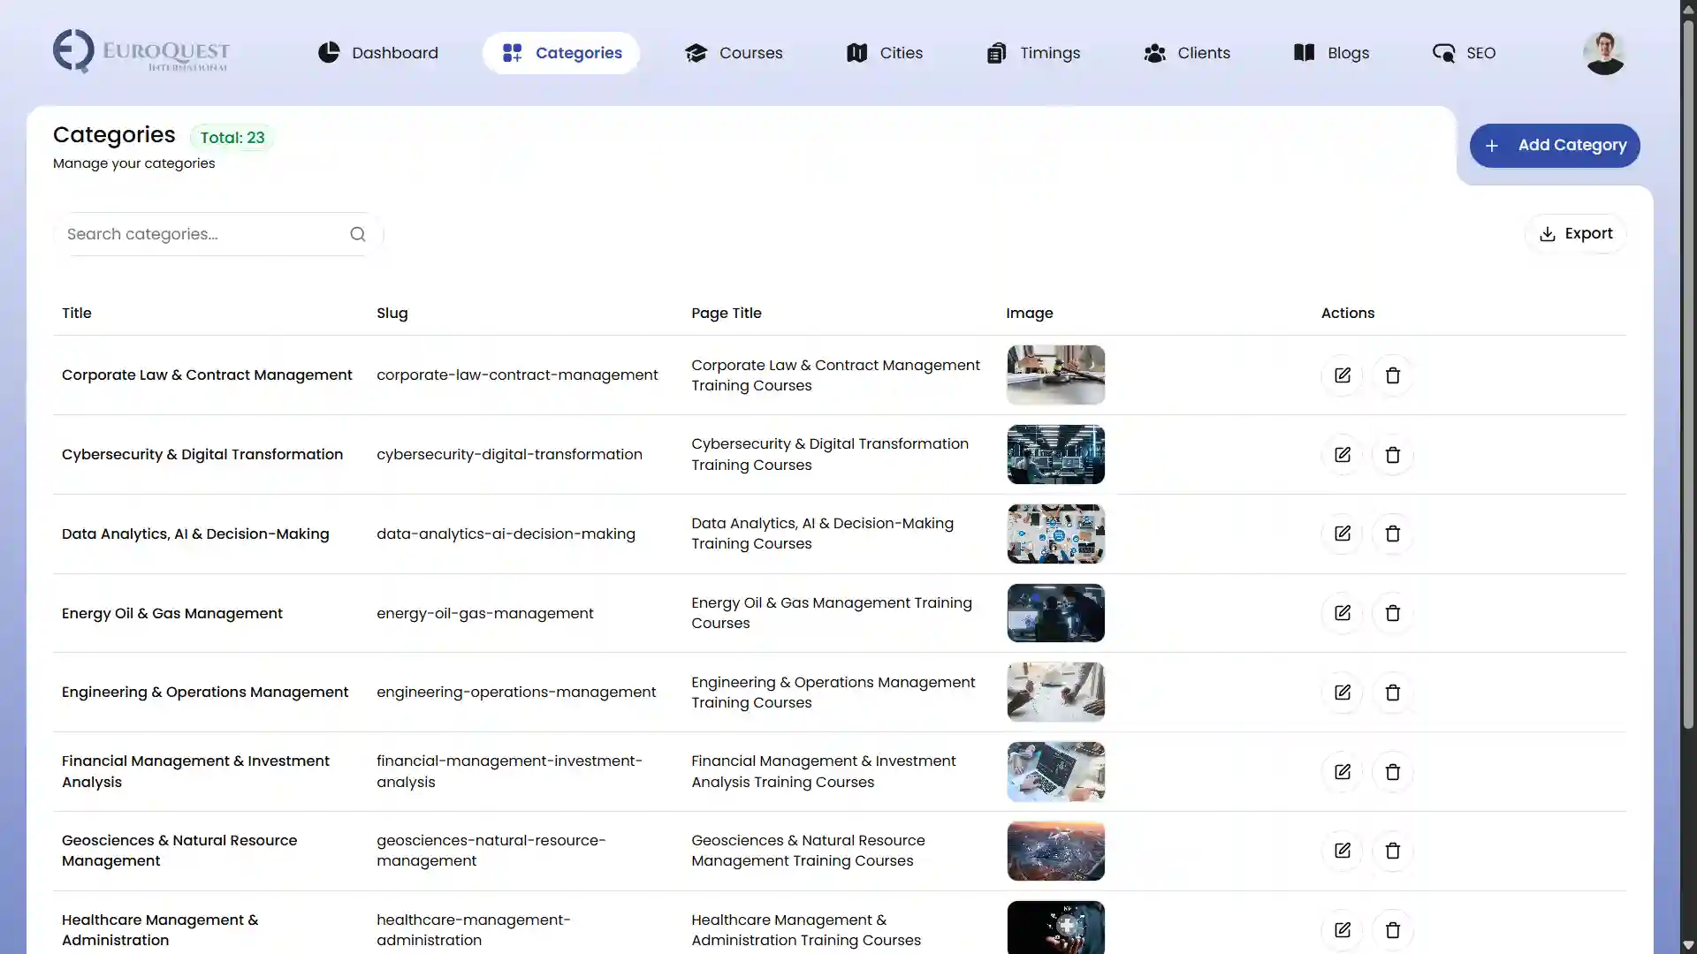1697x954 pixels.
Task: Delete the Cybersecurity & Digital Transformation category
Action: pos(1392,455)
